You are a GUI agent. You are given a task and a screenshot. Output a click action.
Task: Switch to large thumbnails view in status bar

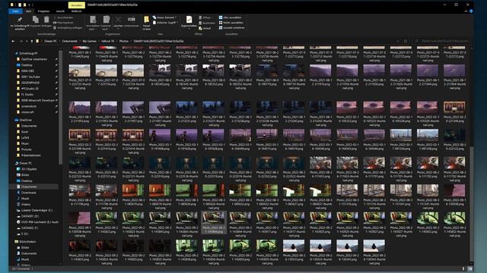pyautogui.click(x=469, y=268)
